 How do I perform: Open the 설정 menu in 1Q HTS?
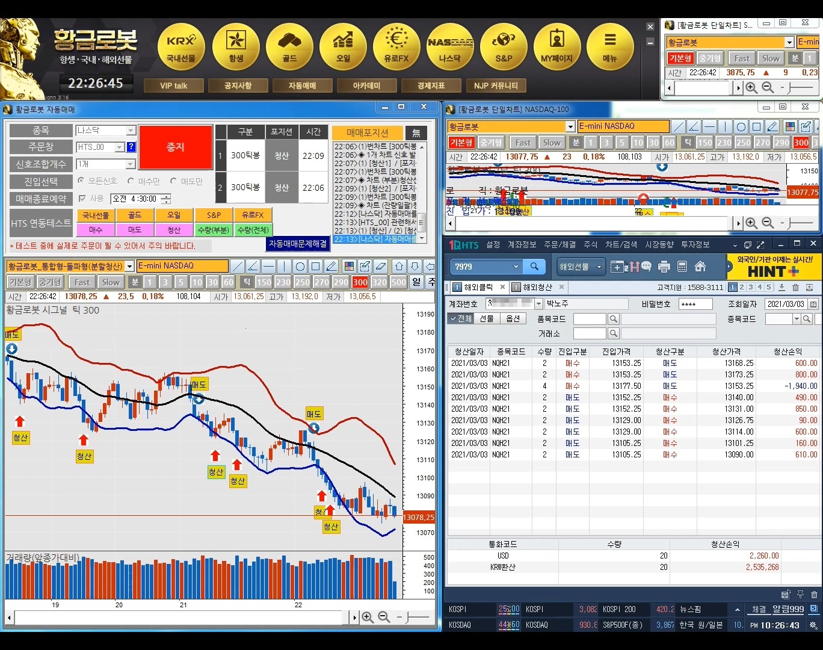click(493, 244)
